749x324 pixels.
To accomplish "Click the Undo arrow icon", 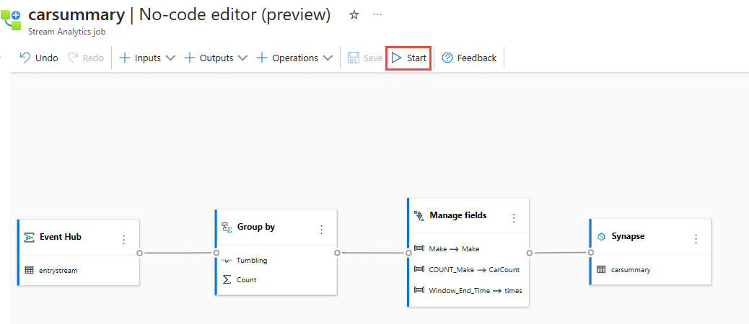I will (x=25, y=58).
